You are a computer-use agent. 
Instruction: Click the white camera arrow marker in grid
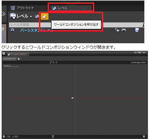[73, 98]
